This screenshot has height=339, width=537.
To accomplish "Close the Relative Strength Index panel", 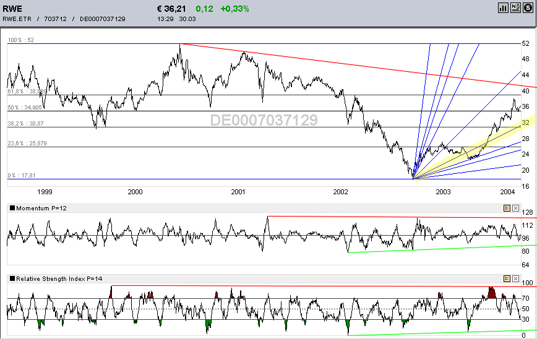I will coord(515,279).
